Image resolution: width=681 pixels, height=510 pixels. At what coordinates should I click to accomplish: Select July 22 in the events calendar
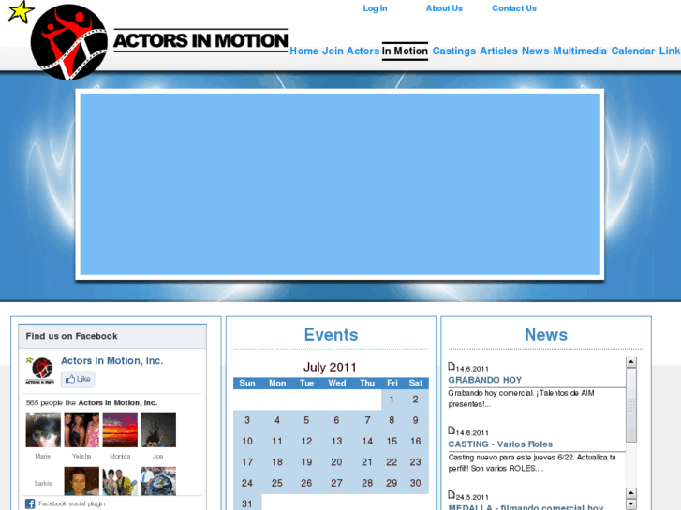[392, 462]
